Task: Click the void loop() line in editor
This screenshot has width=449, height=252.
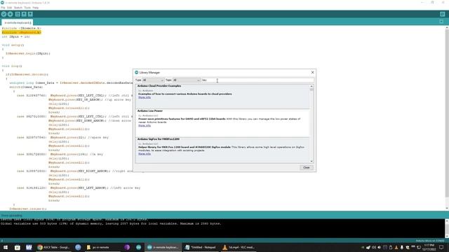Action: 12,66
